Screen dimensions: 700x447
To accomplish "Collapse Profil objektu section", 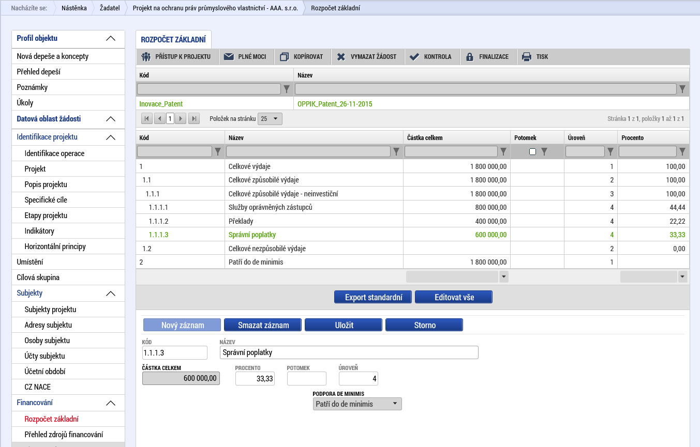I will pyautogui.click(x=110, y=39).
